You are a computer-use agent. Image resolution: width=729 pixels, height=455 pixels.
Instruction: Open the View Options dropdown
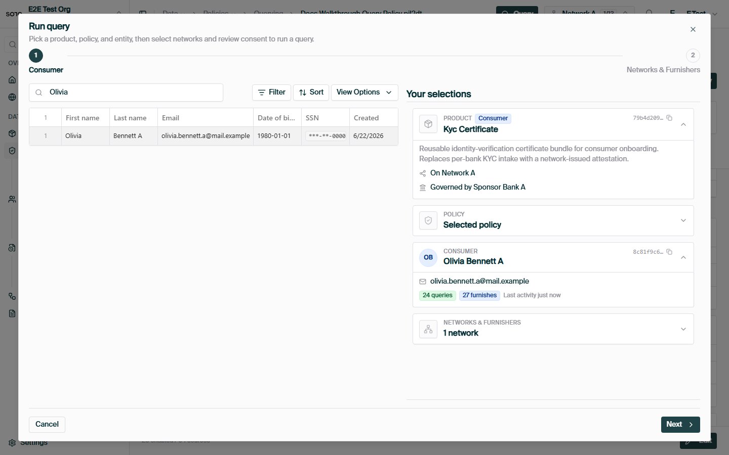point(364,93)
